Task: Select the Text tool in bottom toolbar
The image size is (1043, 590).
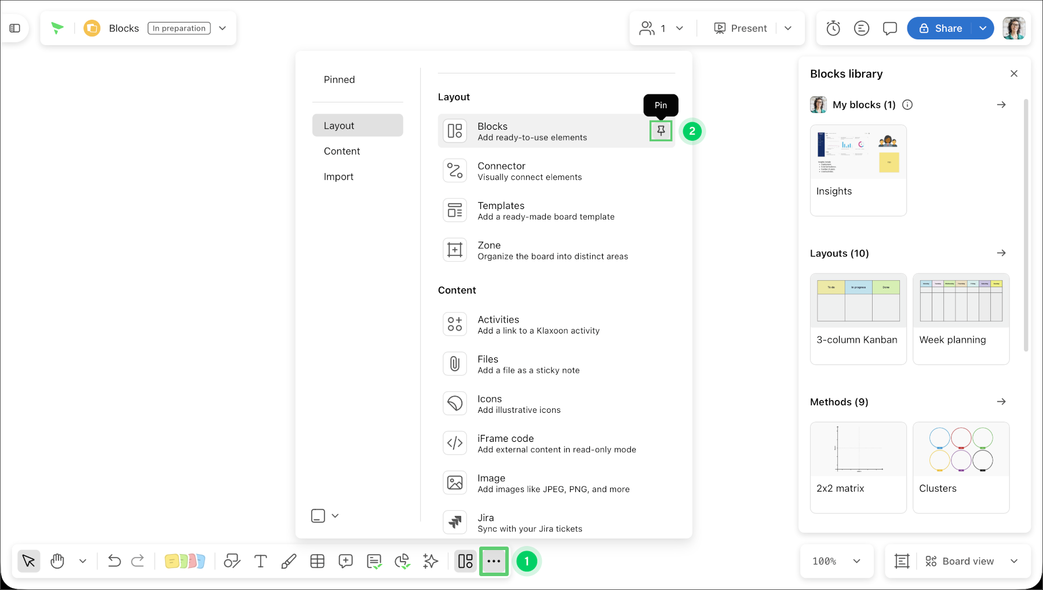Action: 261,561
